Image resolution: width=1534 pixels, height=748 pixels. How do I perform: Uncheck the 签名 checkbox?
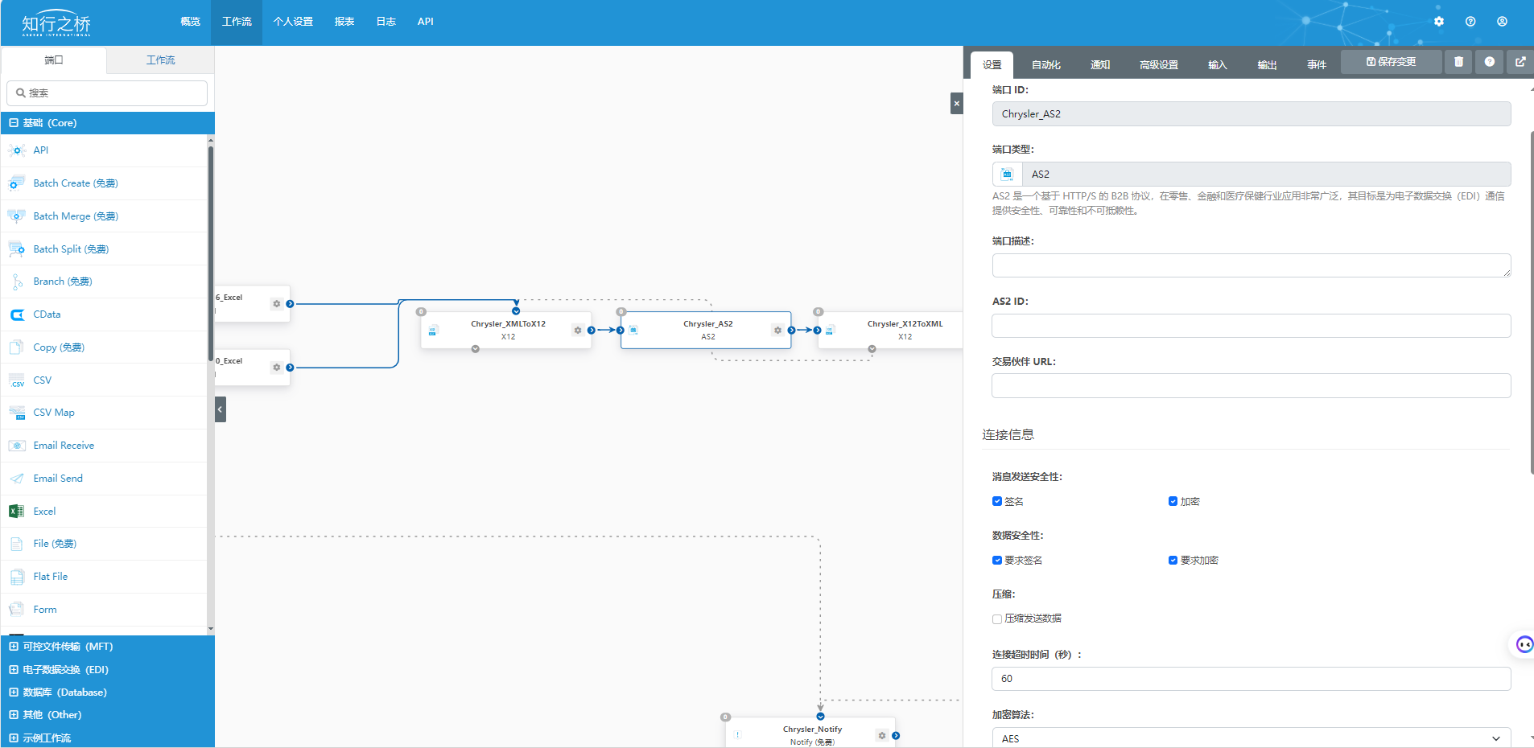coord(997,502)
